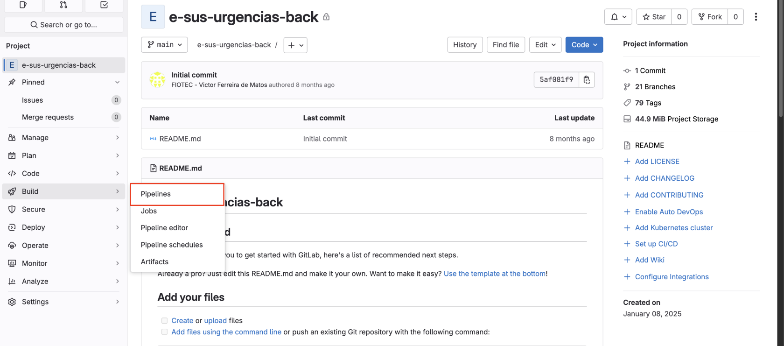Click the History button
This screenshot has width=784, height=346.
click(x=465, y=45)
